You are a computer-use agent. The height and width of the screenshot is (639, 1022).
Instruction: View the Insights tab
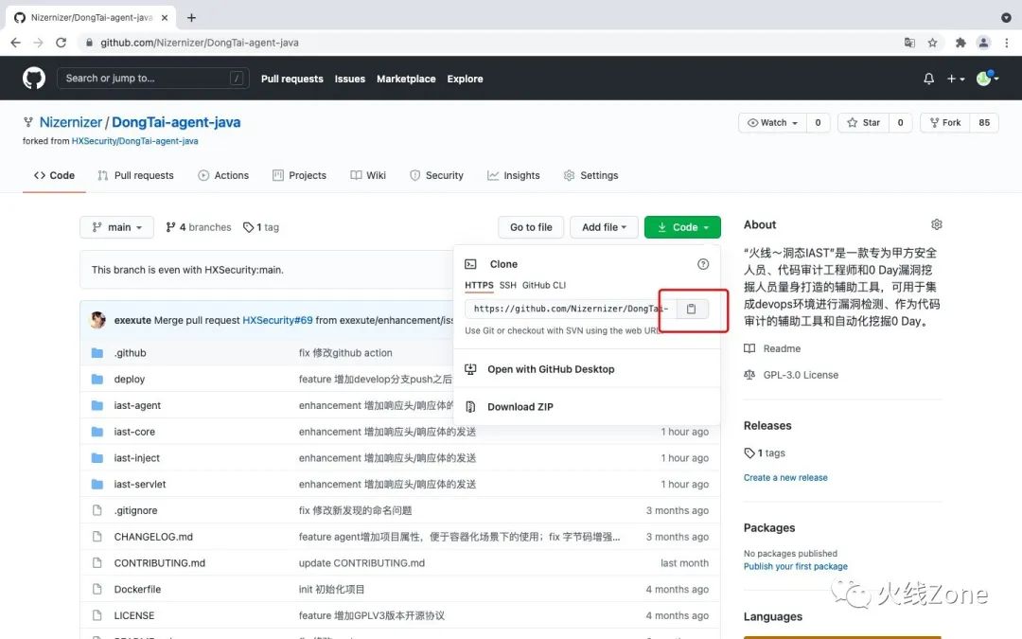point(514,175)
